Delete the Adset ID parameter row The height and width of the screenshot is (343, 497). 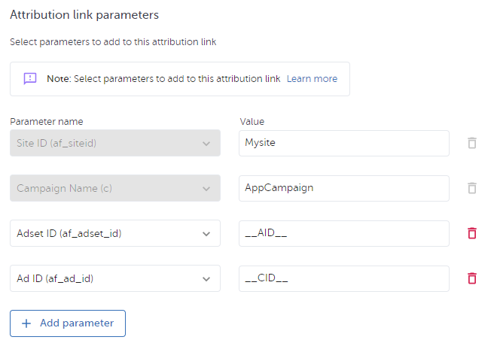tap(472, 233)
